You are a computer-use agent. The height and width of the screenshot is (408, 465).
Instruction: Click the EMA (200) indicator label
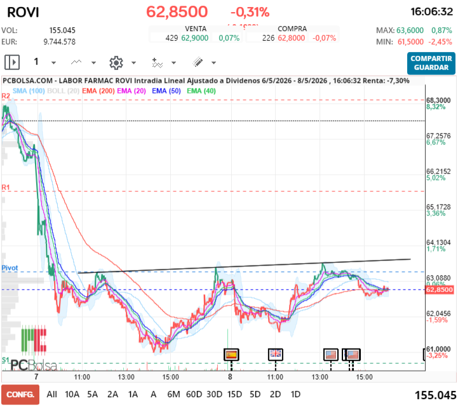pyautogui.click(x=98, y=91)
